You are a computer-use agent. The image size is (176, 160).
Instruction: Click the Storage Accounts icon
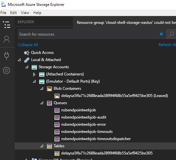[34, 67]
